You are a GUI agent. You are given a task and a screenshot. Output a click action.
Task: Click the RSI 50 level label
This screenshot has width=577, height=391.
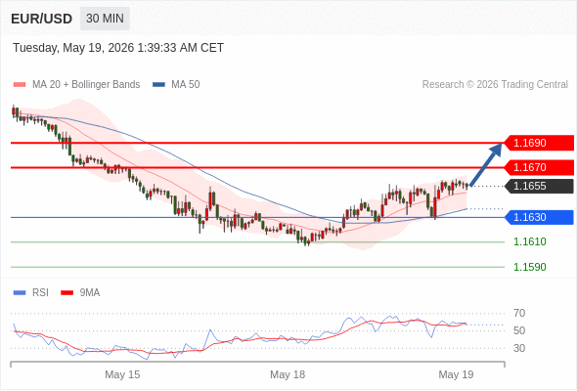(x=519, y=330)
